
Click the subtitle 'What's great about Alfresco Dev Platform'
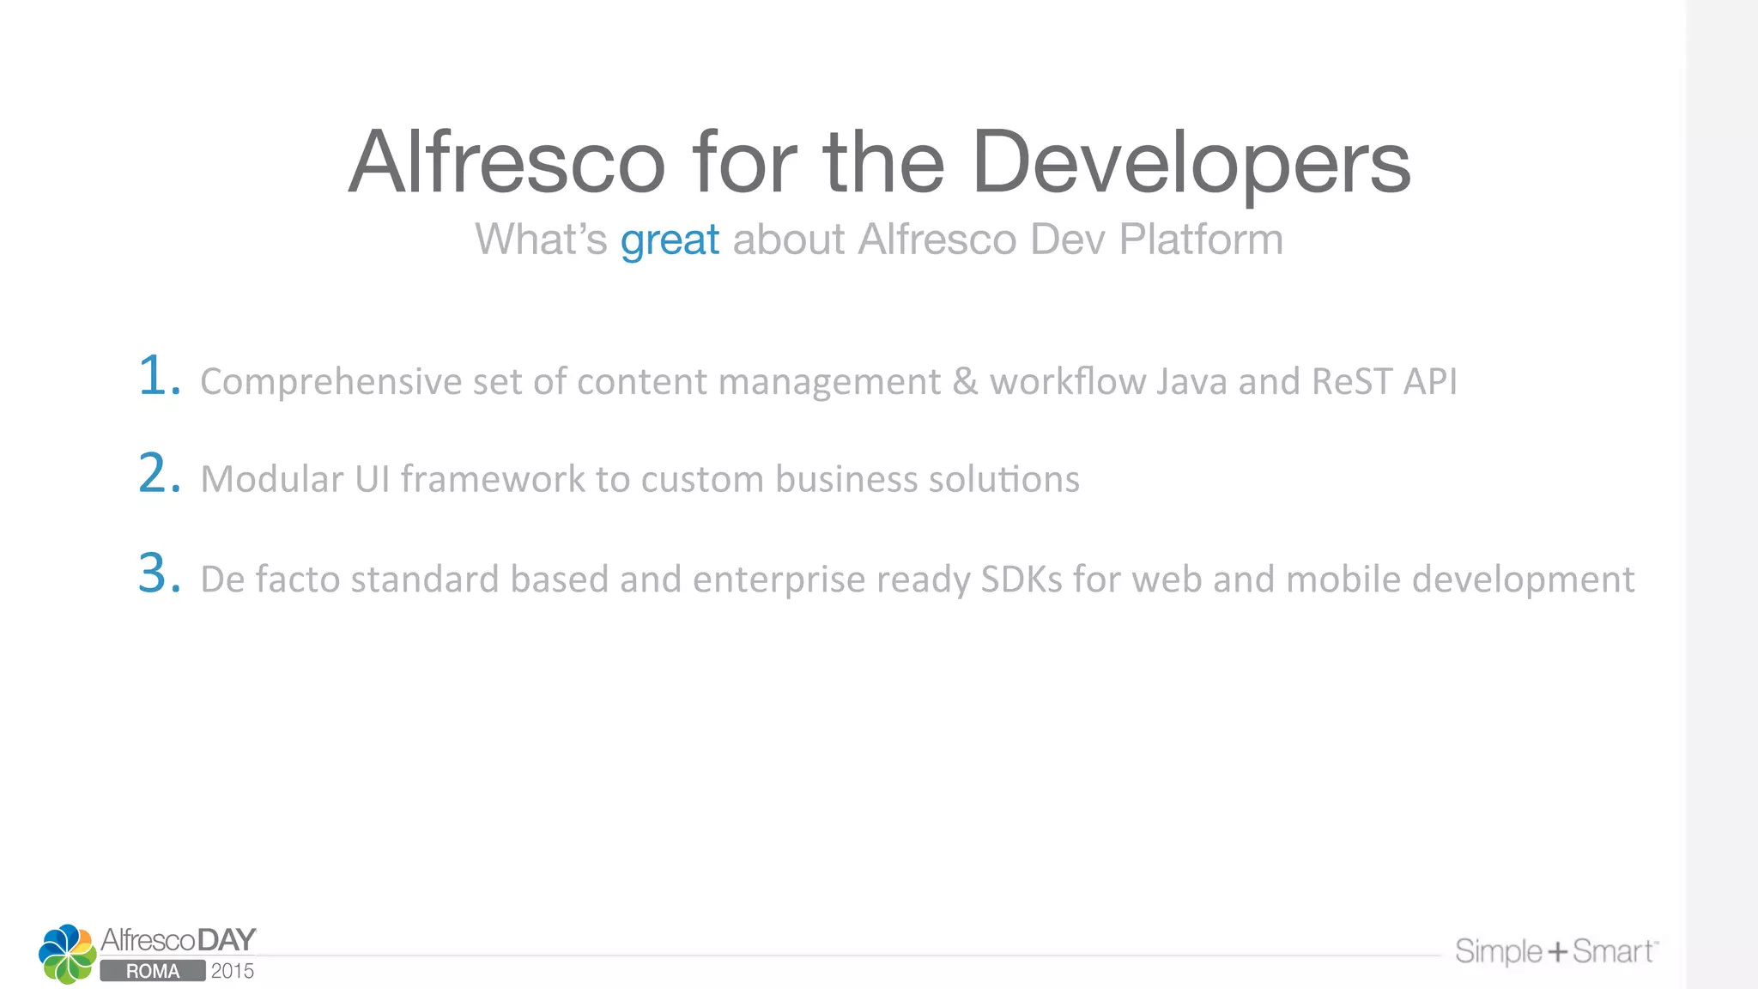tap(879, 240)
